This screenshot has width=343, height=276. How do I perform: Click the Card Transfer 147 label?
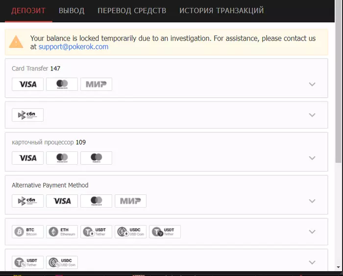pos(36,68)
